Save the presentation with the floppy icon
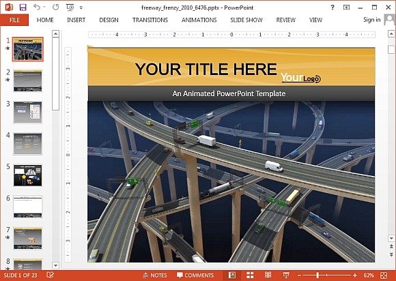 click(23, 8)
